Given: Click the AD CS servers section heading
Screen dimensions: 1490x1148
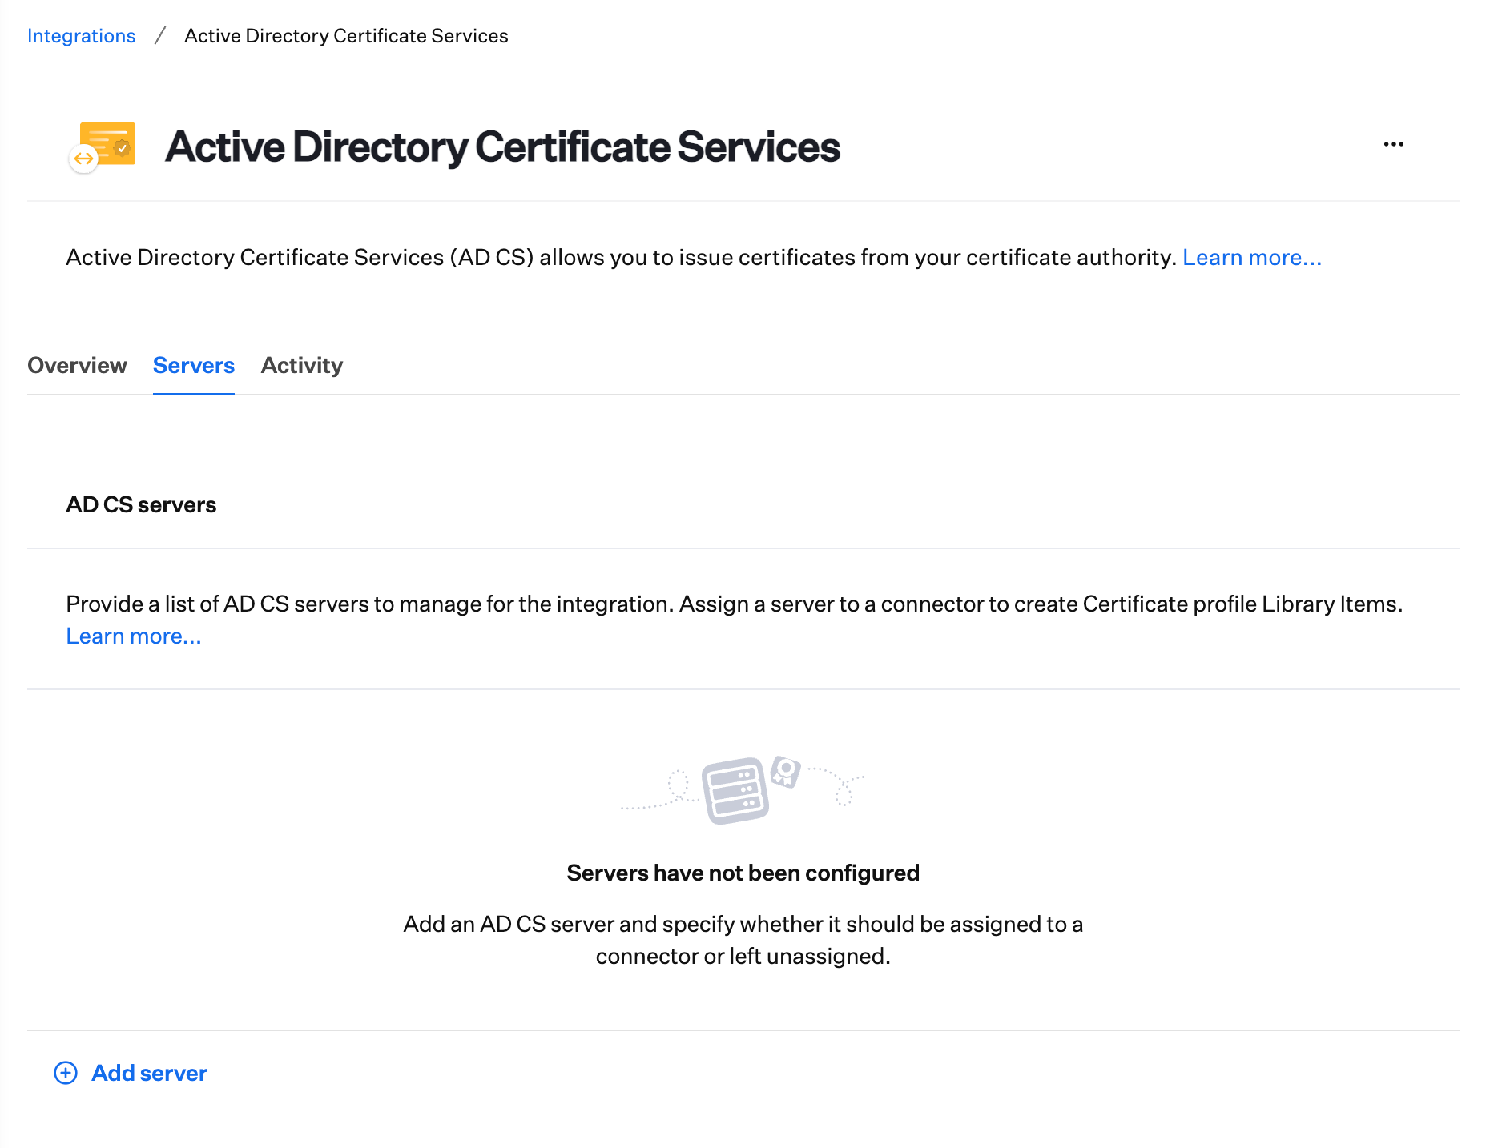Looking at the screenshot, I should (x=141, y=504).
